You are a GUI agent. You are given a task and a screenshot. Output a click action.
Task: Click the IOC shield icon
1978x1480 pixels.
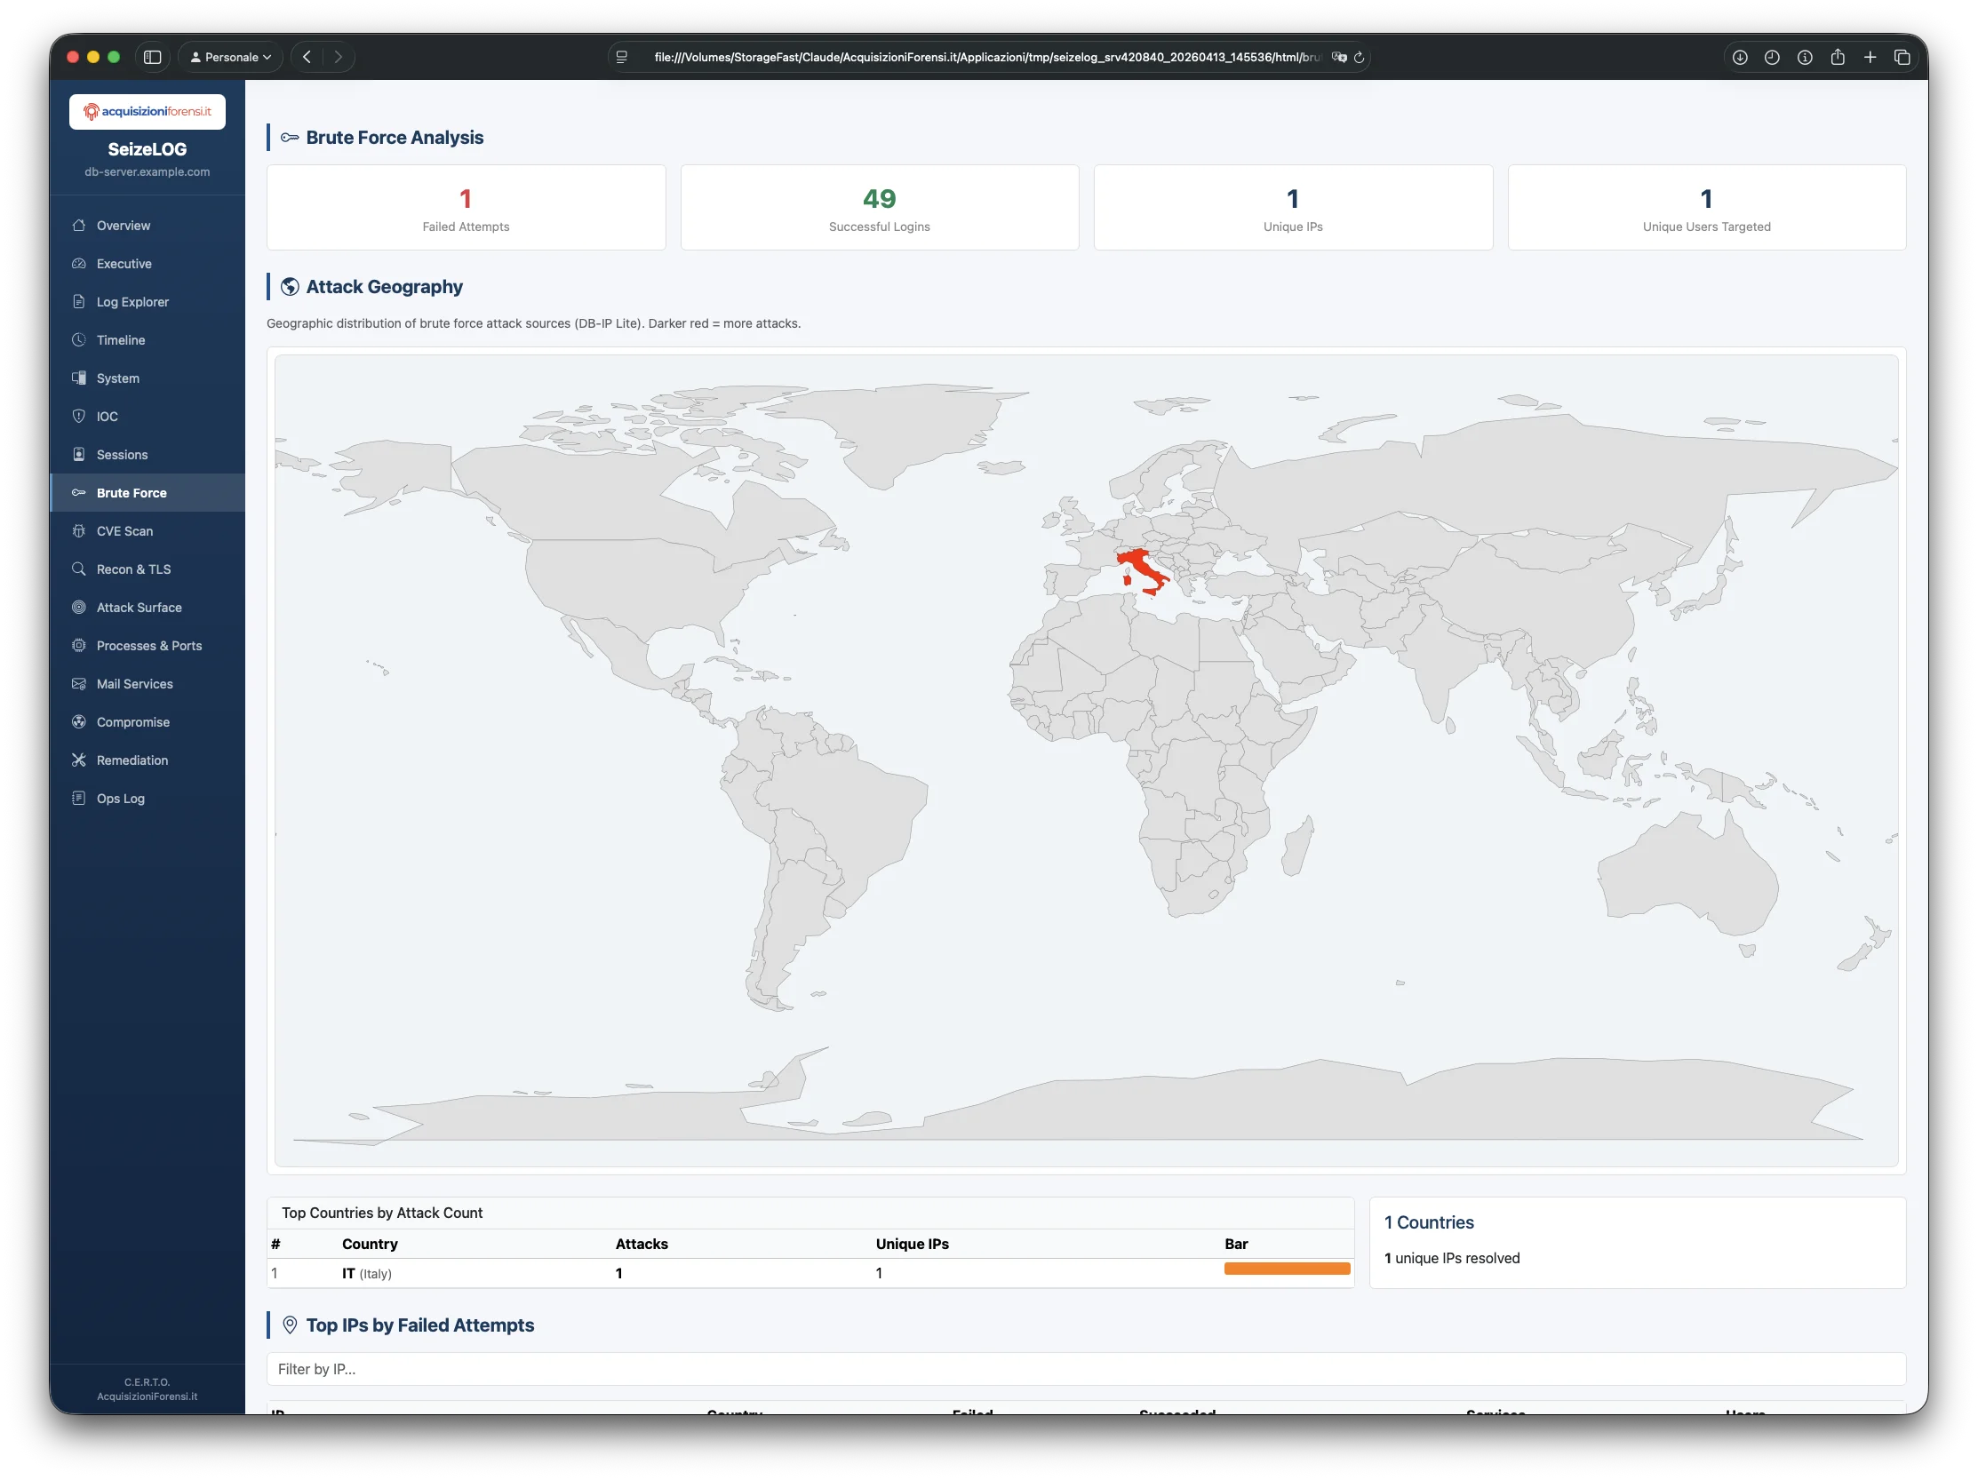pyautogui.click(x=79, y=416)
